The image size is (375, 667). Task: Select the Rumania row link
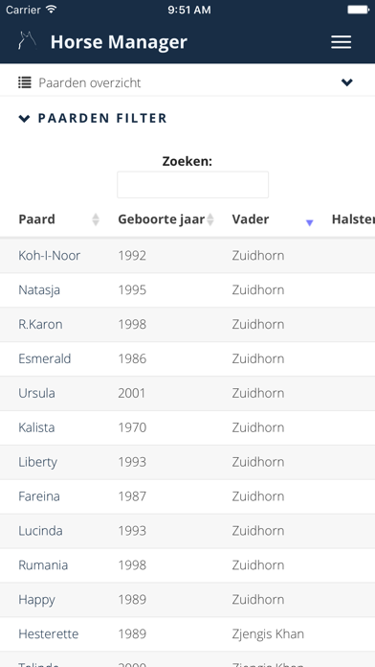[43, 564]
